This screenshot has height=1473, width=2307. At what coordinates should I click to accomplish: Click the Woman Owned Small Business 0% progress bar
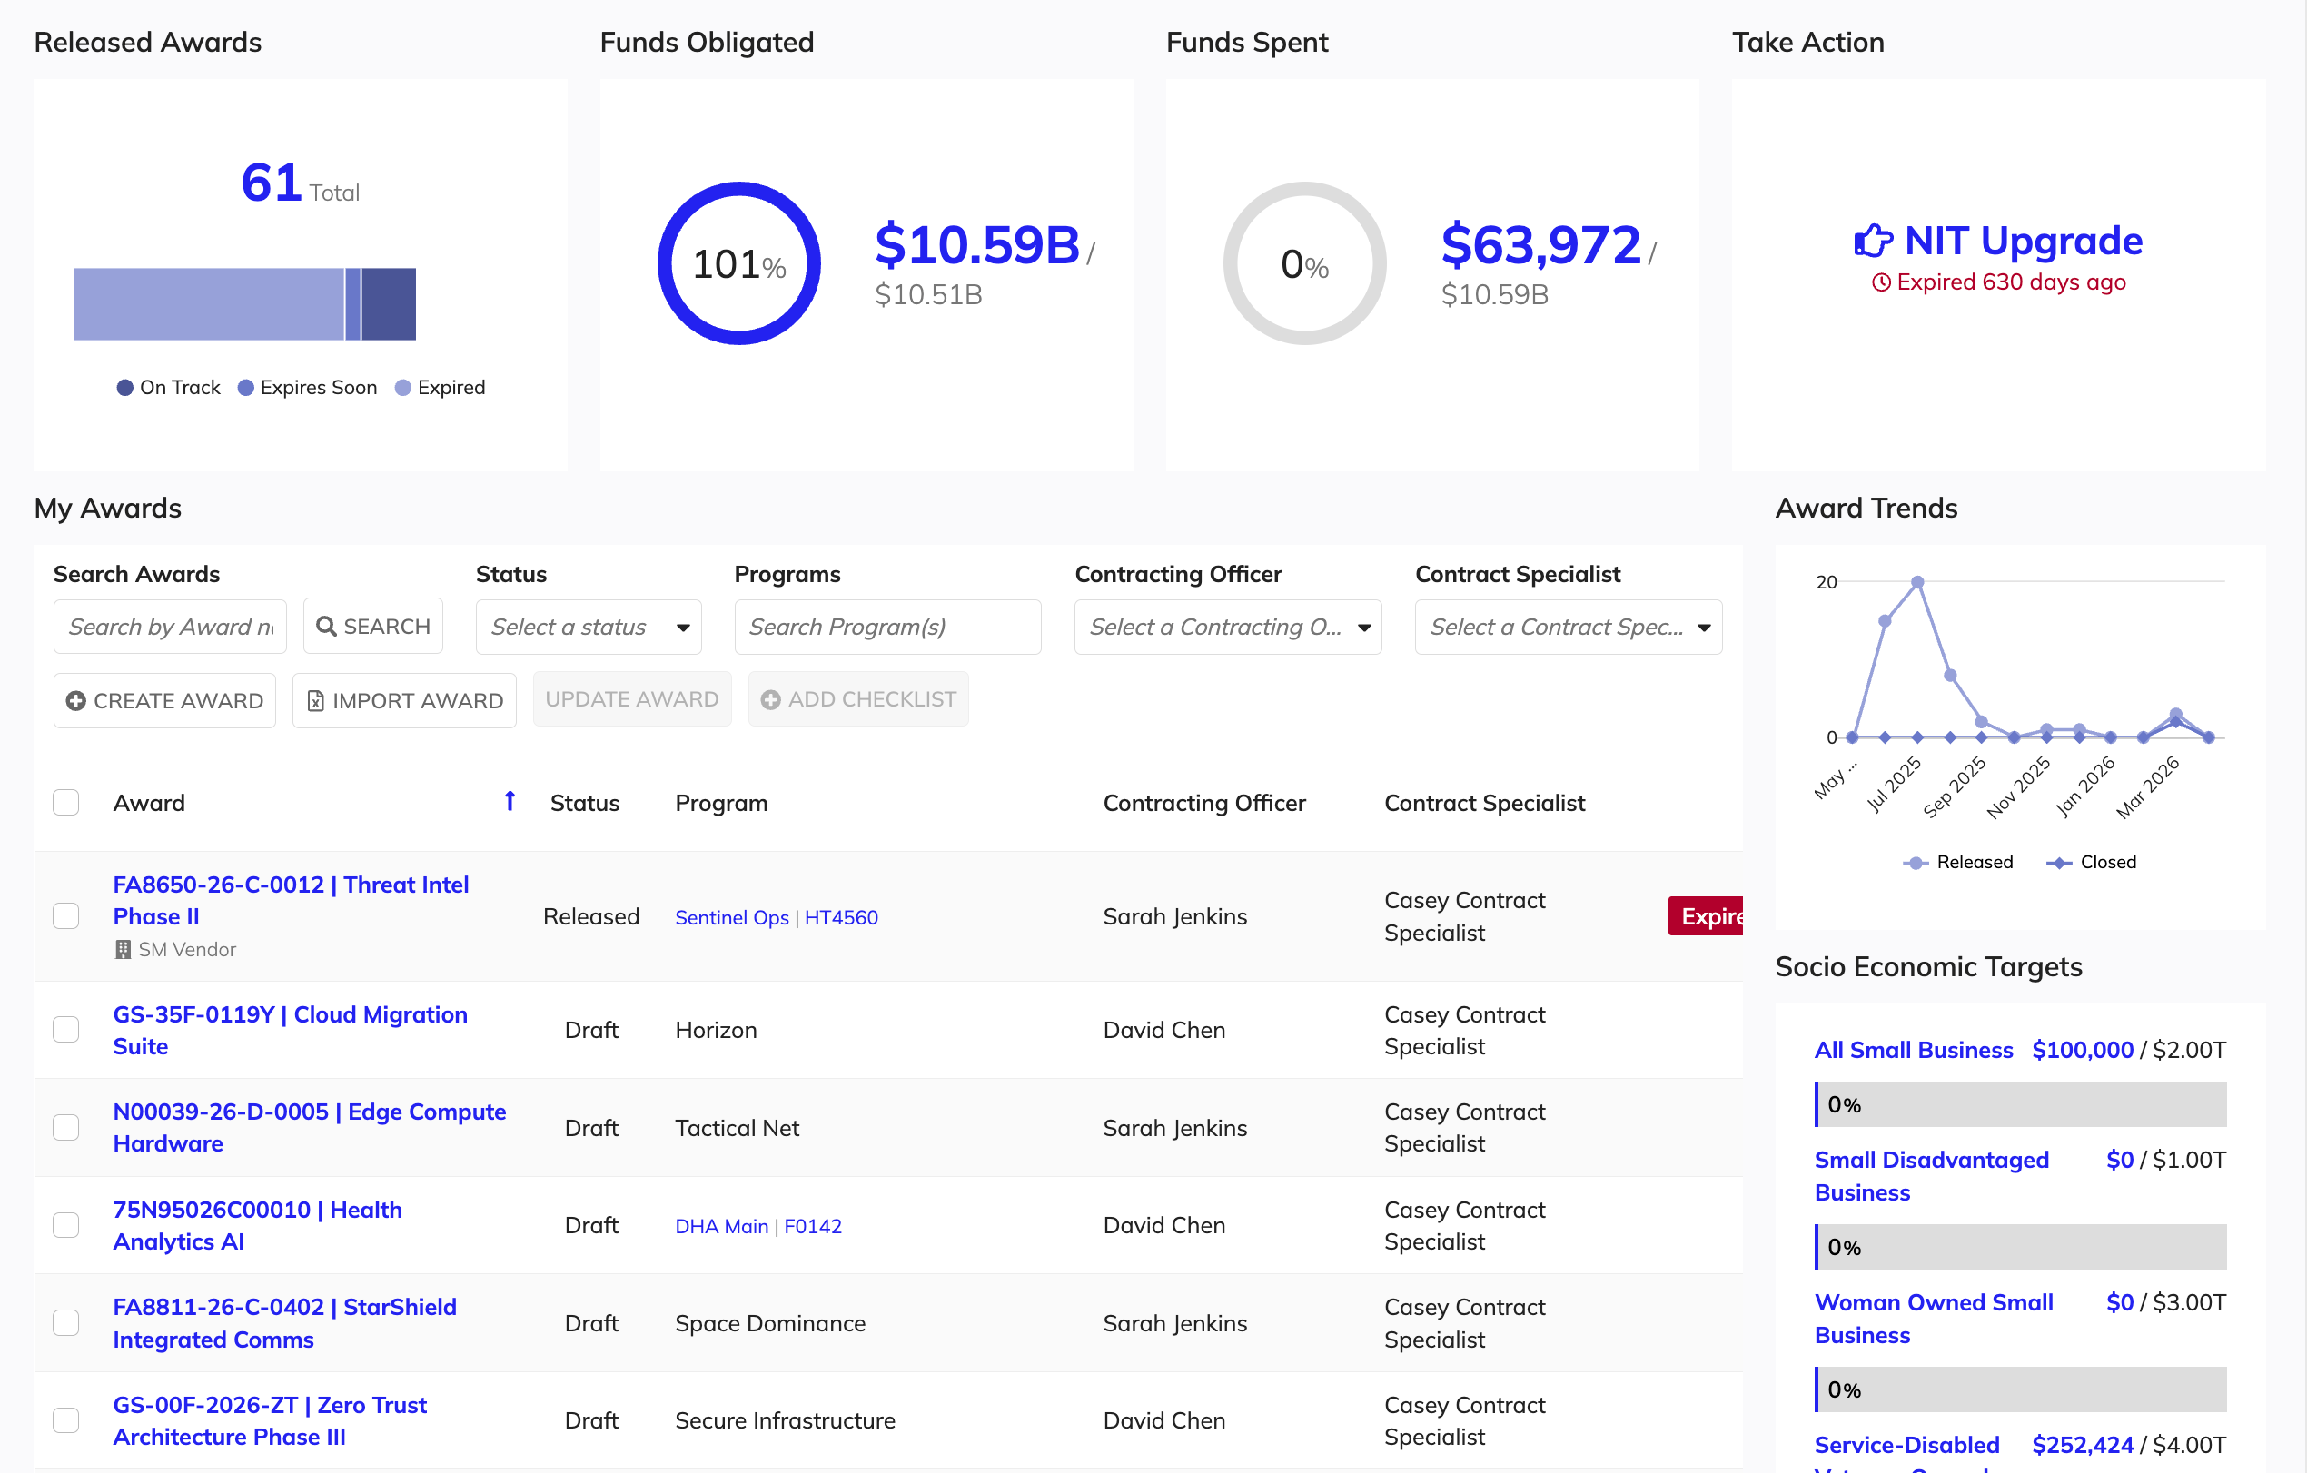(x=2021, y=1390)
